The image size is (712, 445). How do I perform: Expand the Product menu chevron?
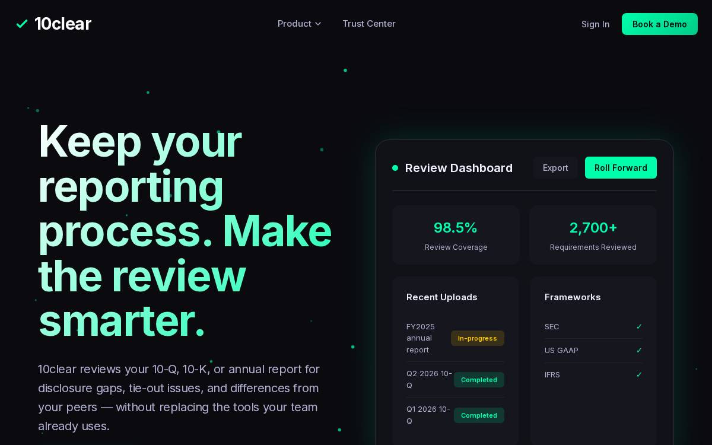[x=318, y=24]
